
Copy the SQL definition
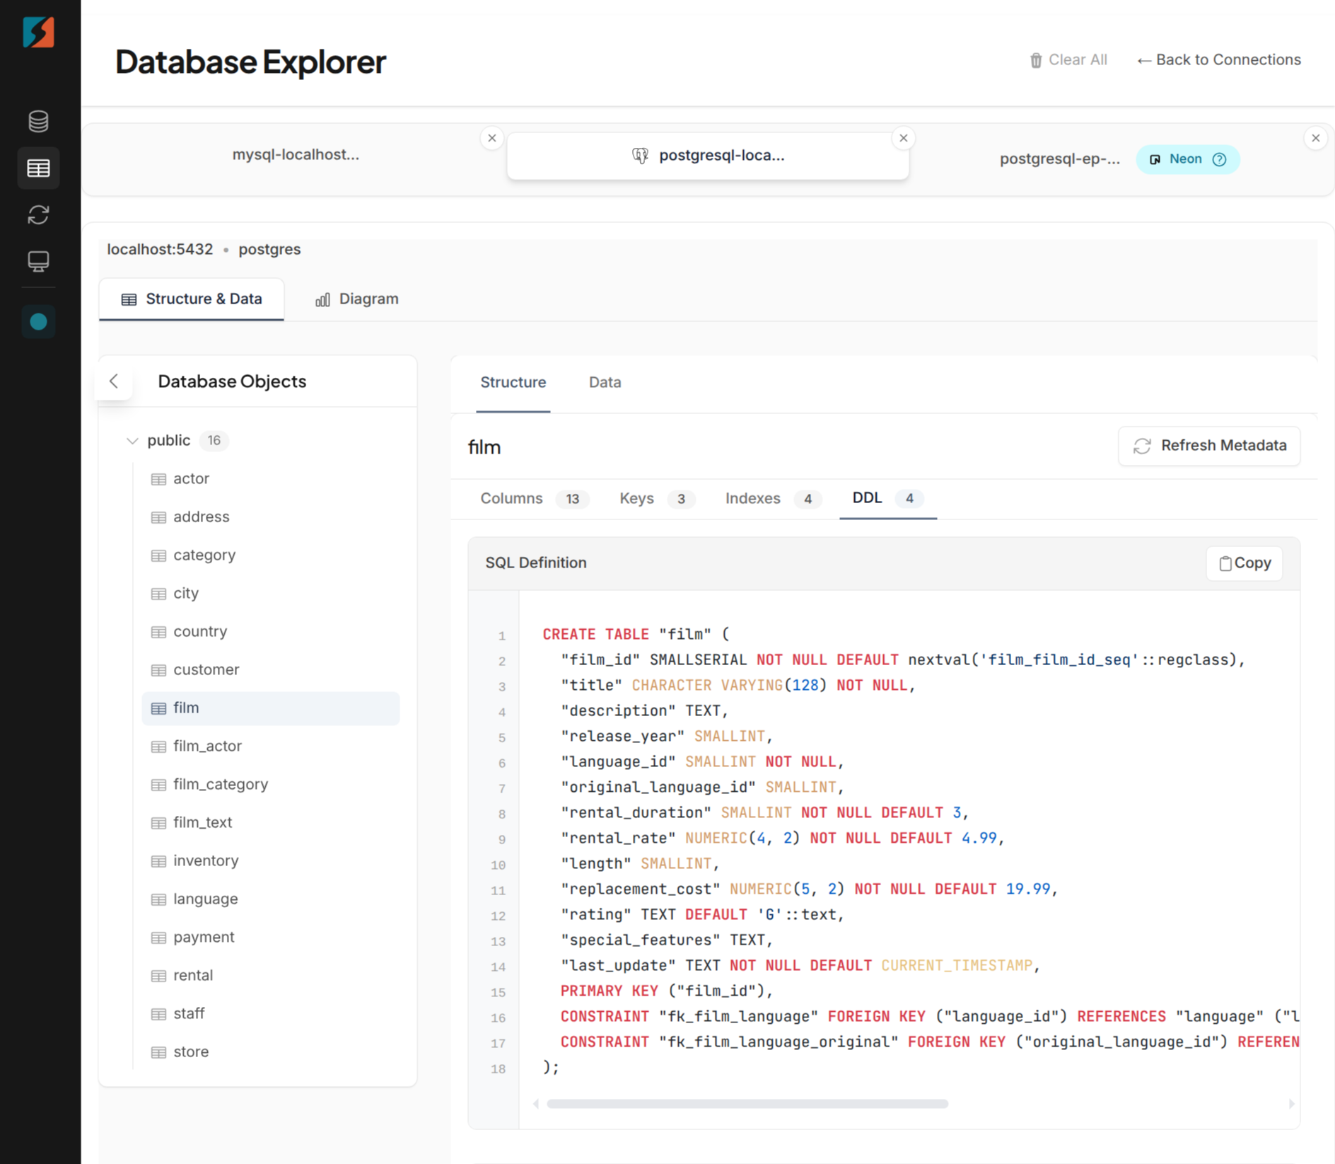click(x=1244, y=563)
